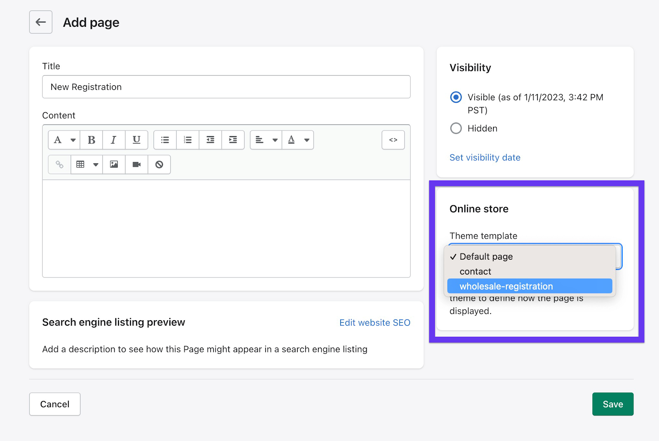Viewport: 659px width, 441px height.
Task: Open the text alignment dropdown
Action: 266,140
